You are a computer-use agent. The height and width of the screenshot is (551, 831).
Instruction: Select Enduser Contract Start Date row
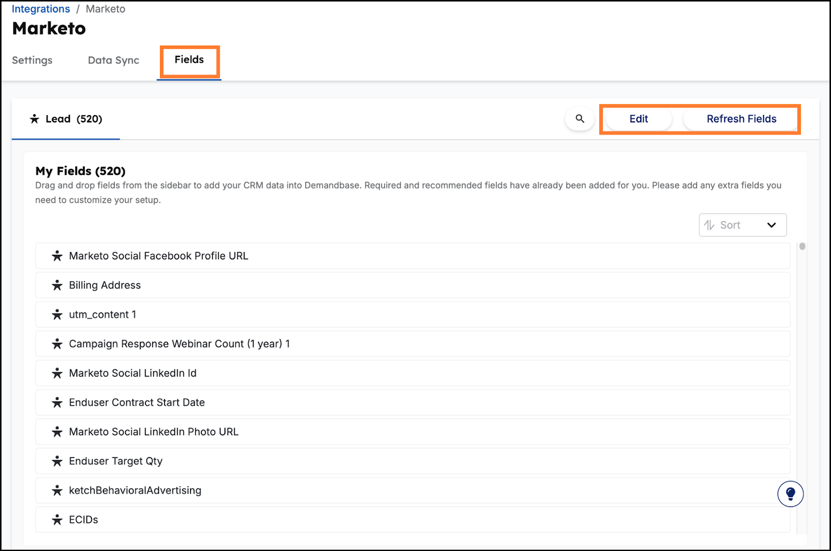(x=413, y=403)
